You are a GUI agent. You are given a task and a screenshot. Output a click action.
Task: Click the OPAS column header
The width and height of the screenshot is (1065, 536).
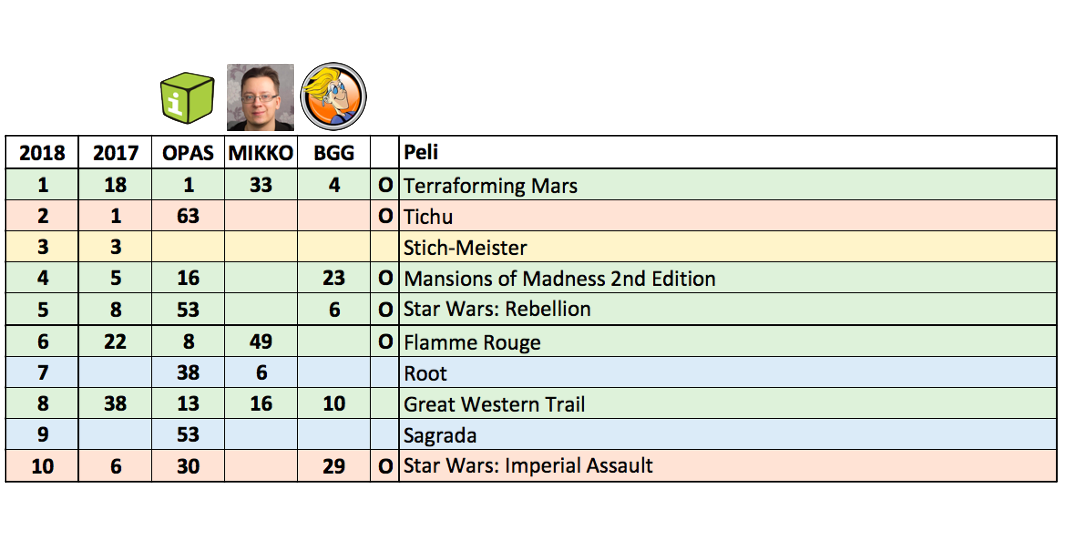pos(188,153)
